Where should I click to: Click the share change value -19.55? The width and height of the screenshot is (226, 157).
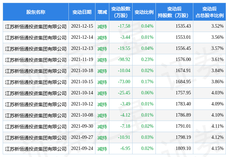[124, 48]
